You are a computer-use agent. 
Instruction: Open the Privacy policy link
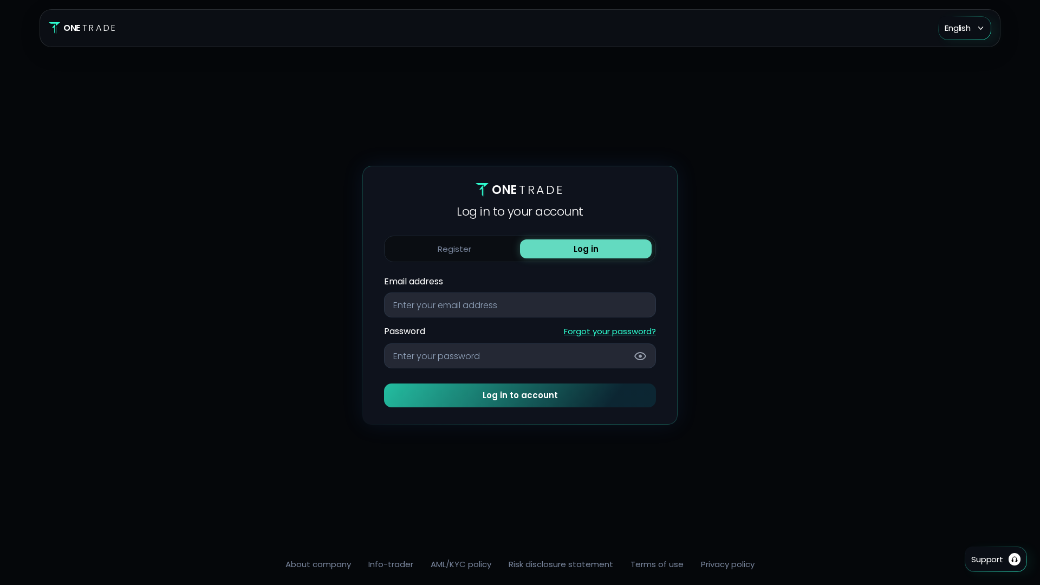(x=727, y=564)
